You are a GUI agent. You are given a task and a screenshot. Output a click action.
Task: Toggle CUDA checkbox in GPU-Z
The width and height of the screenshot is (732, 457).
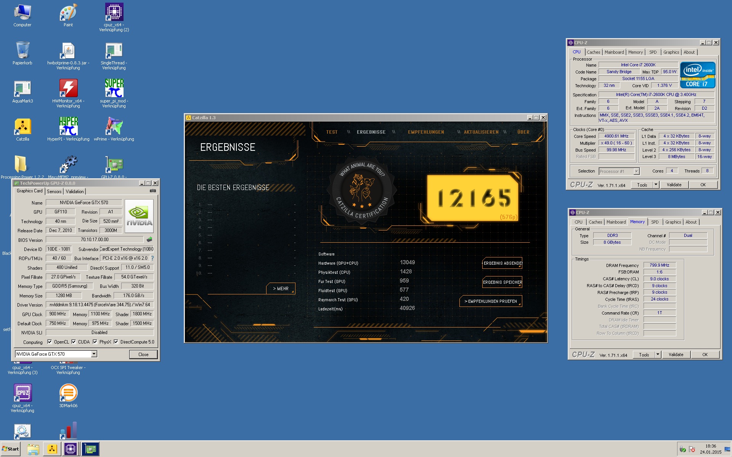(x=74, y=342)
